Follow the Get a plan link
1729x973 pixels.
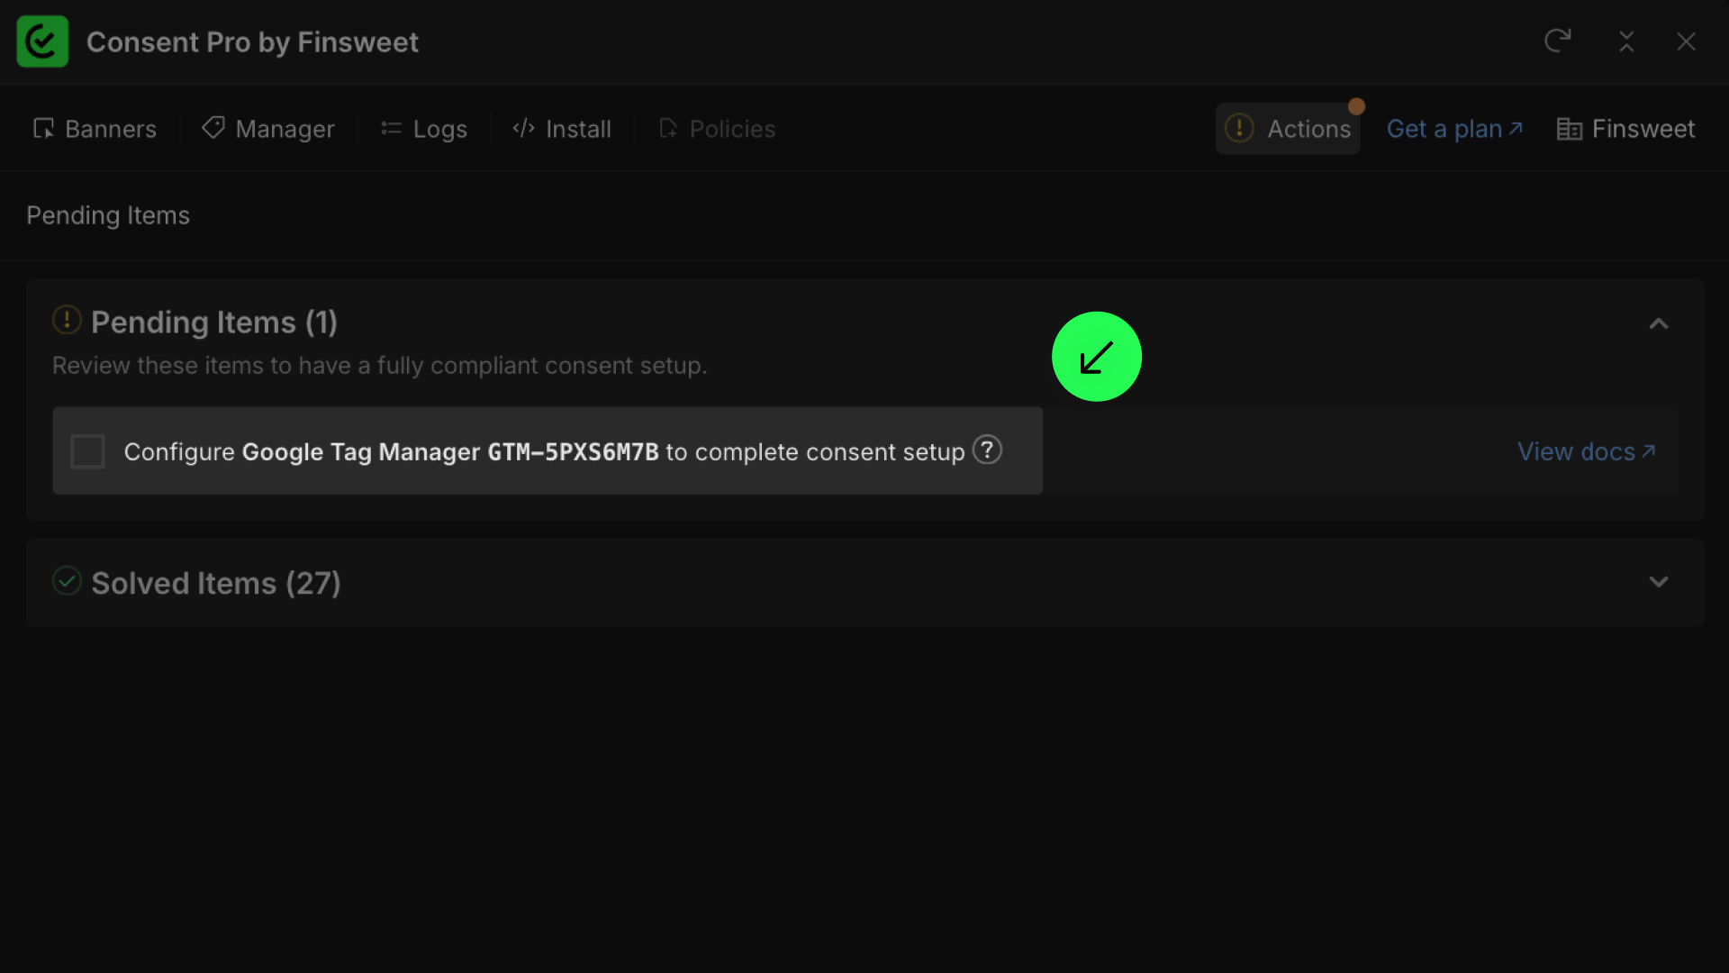[1454, 129]
